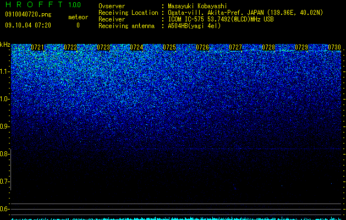Click the 0.6 kHz axis label
346x220 pixels.
click(x=5, y=209)
